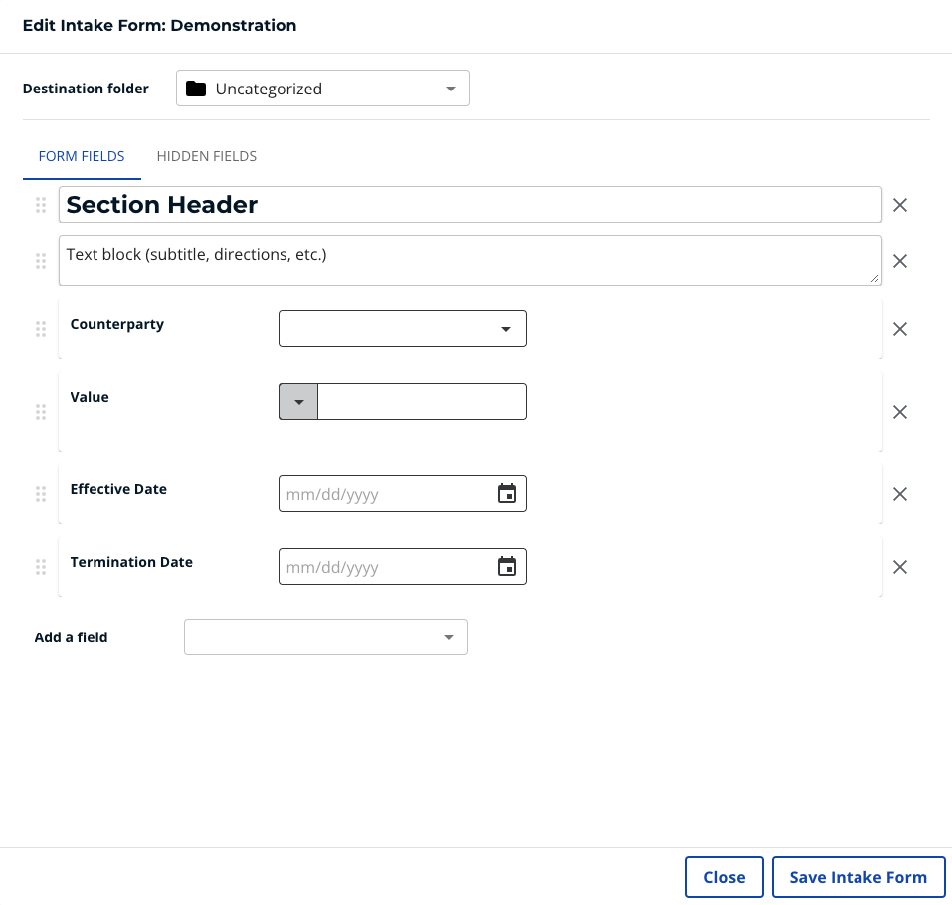This screenshot has height=905, width=952.
Task: Click the folder icon beside Uncategorized
Action: pyautogui.click(x=197, y=88)
